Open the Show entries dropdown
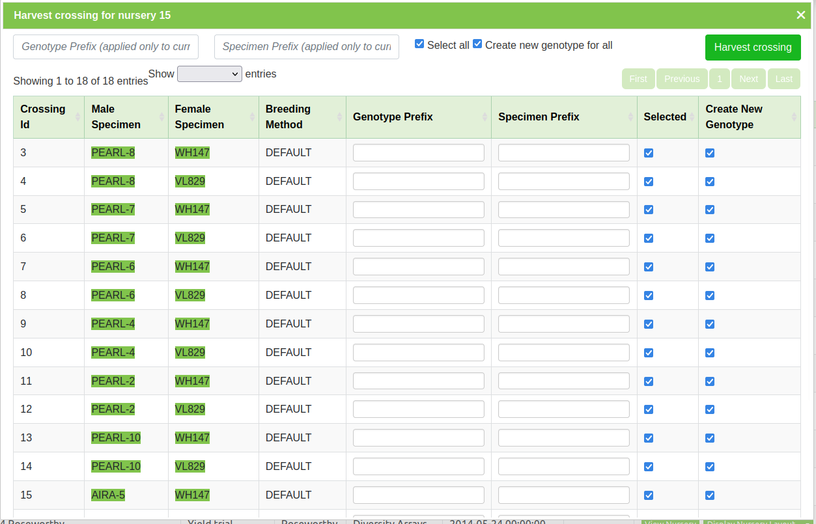816x524 pixels. [209, 74]
